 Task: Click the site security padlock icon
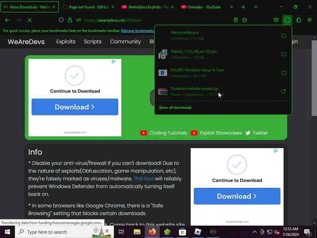pyautogui.click(x=70, y=20)
